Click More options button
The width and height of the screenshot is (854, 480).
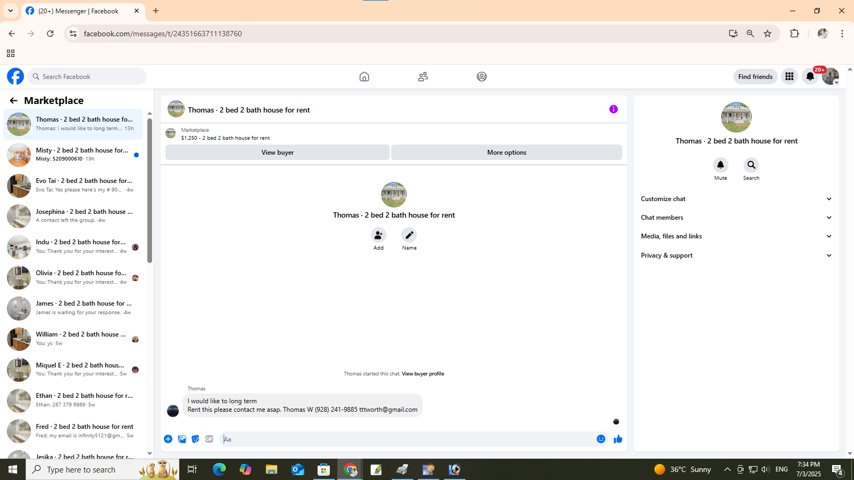click(507, 153)
